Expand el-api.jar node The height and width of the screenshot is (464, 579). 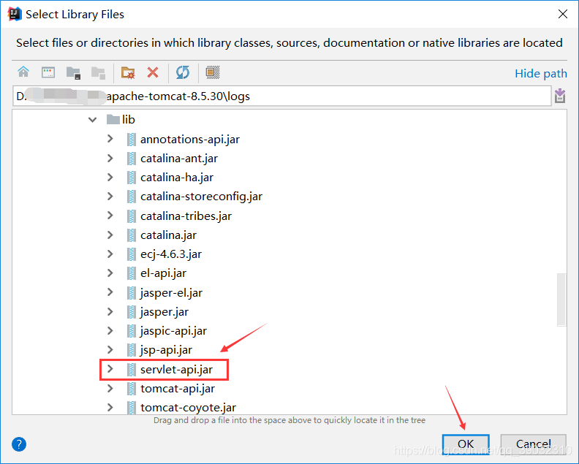[x=110, y=273]
